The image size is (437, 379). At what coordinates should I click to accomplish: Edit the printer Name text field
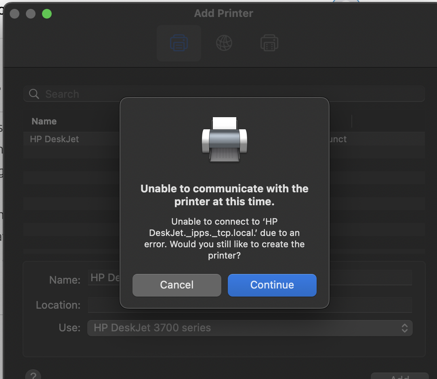coord(250,278)
